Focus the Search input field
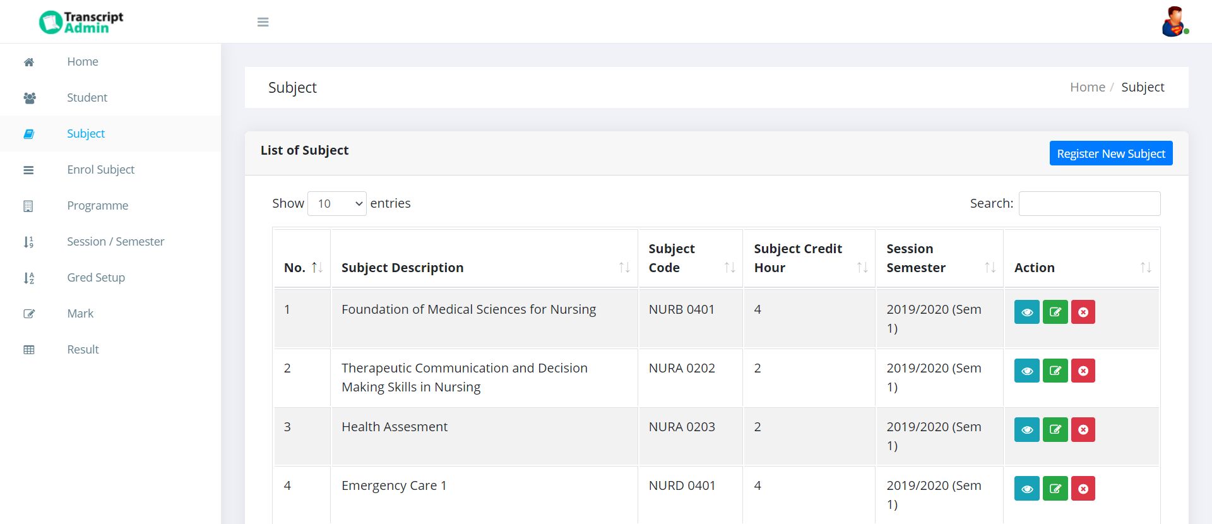Image resolution: width=1212 pixels, height=524 pixels. [1089, 203]
